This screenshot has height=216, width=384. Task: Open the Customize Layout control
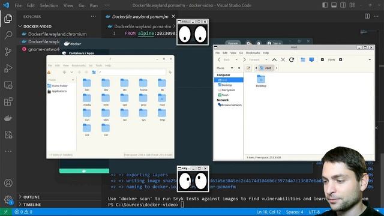(352, 5)
